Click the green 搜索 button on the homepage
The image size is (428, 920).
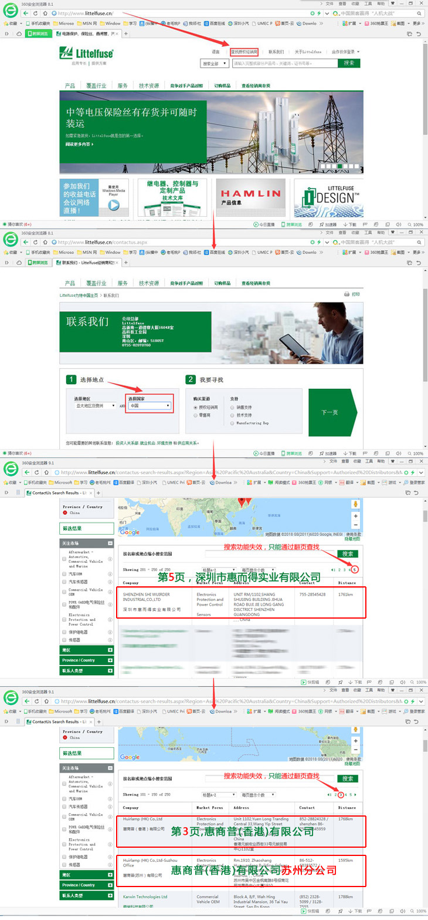(349, 63)
